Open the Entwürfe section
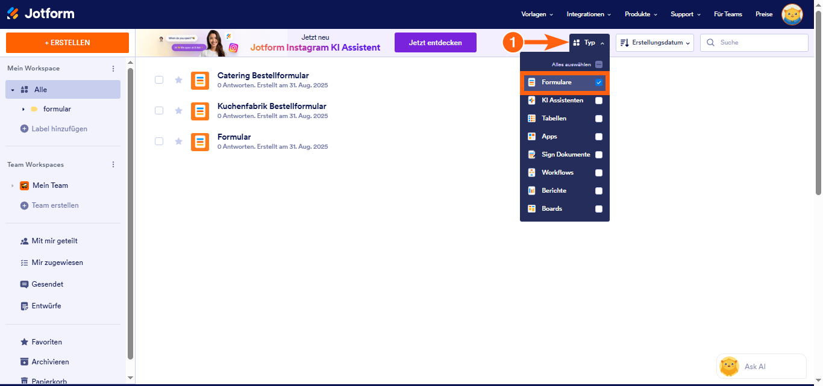 click(x=46, y=306)
